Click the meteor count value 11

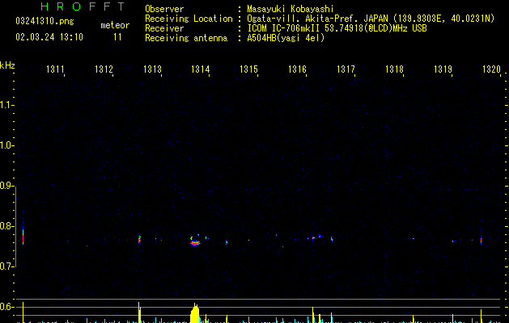117,37
